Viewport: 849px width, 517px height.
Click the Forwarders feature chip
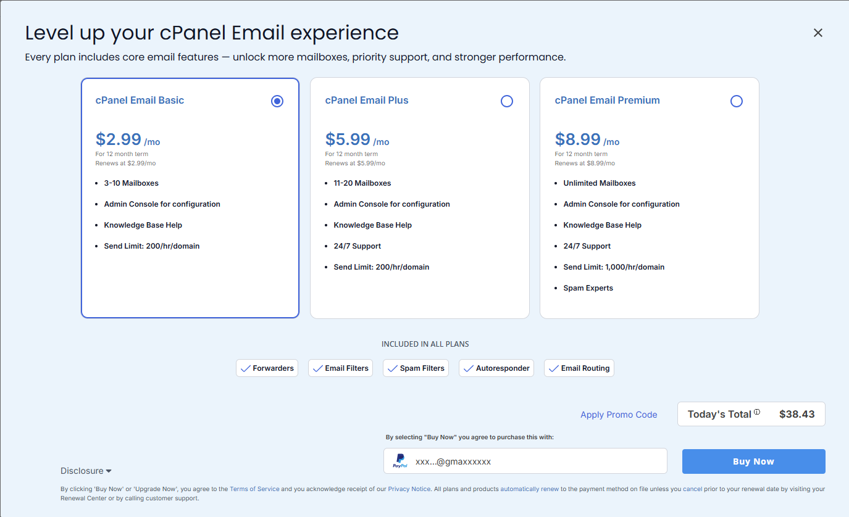tap(267, 368)
